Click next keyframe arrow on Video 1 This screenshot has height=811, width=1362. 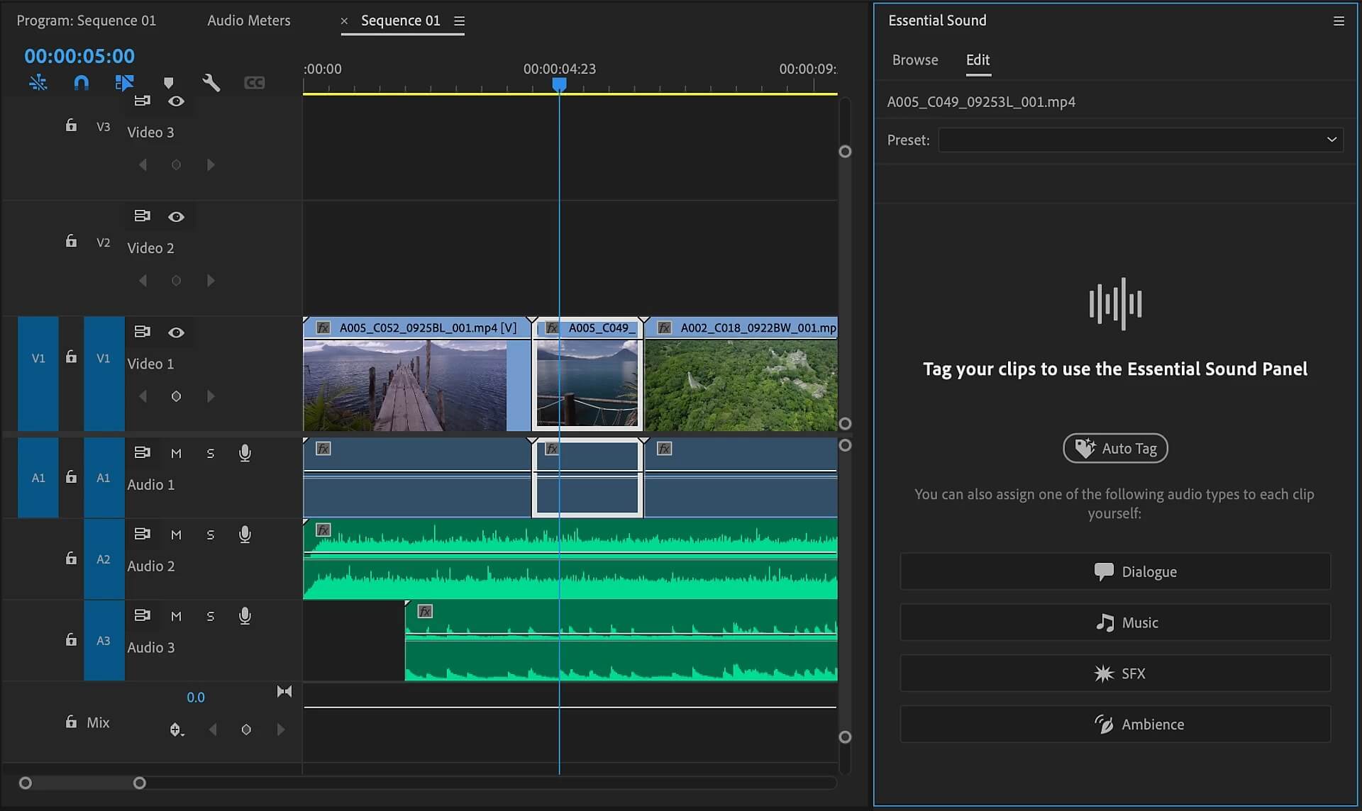[x=211, y=396]
